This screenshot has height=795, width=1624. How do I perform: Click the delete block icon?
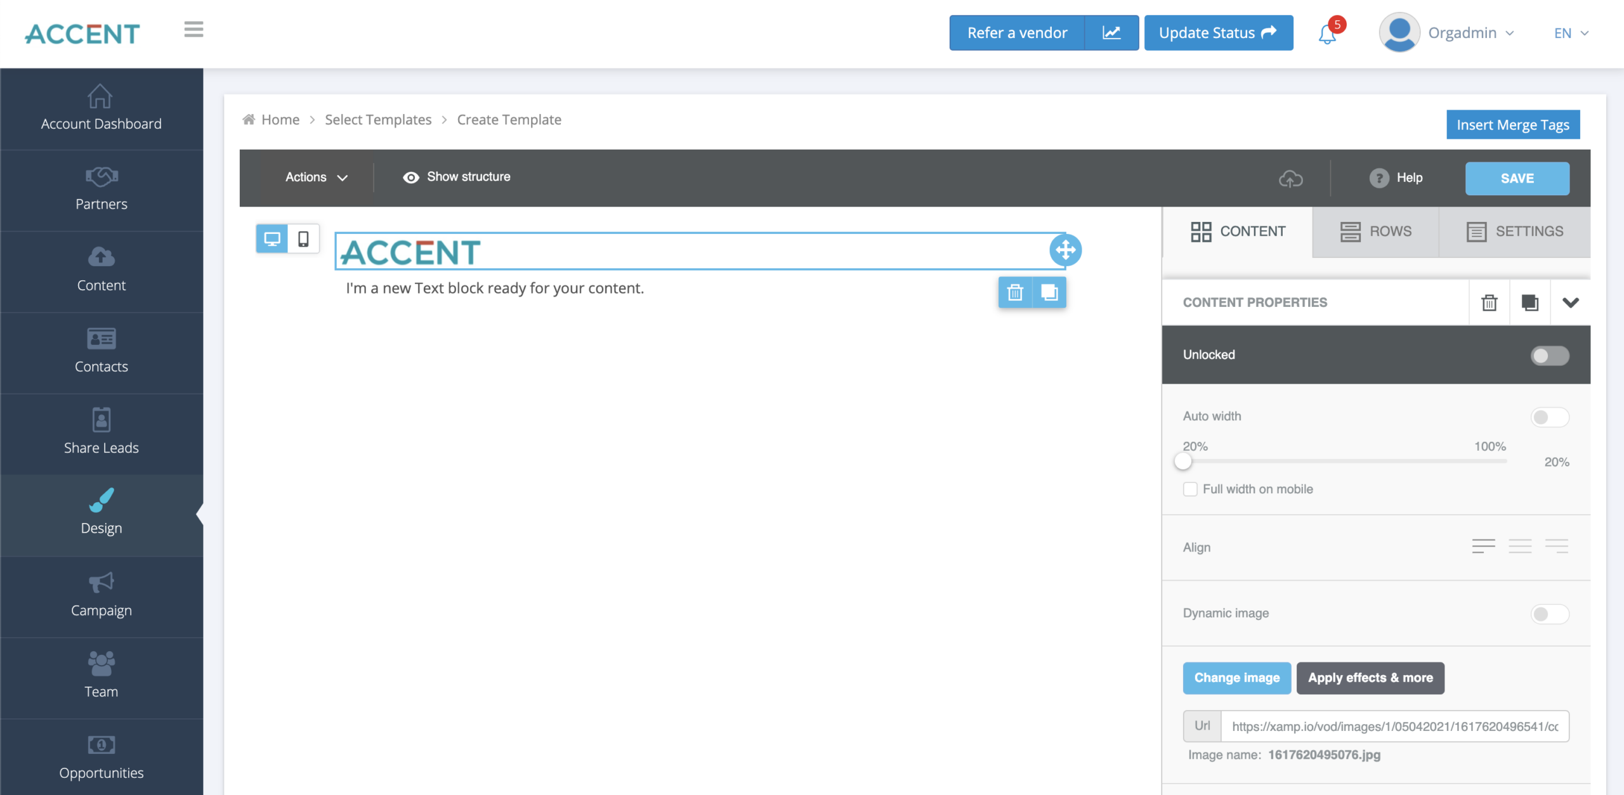pos(1014,291)
